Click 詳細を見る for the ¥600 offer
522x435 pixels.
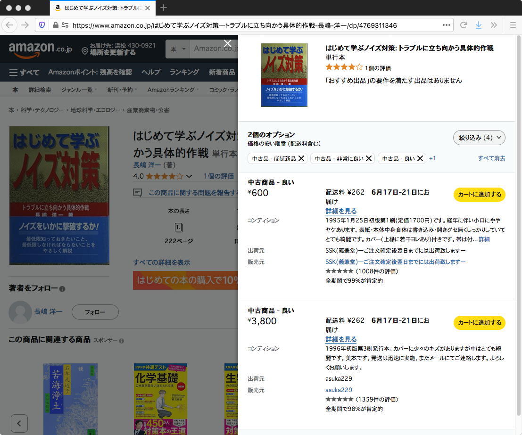click(341, 211)
